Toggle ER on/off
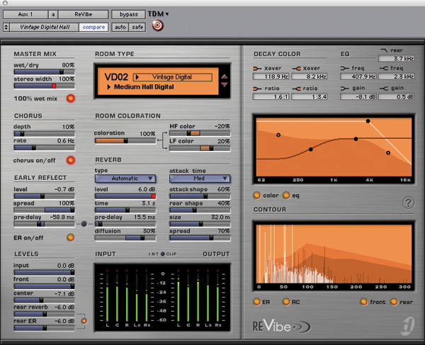Viewport: 425px width, 345px height. click(70, 238)
